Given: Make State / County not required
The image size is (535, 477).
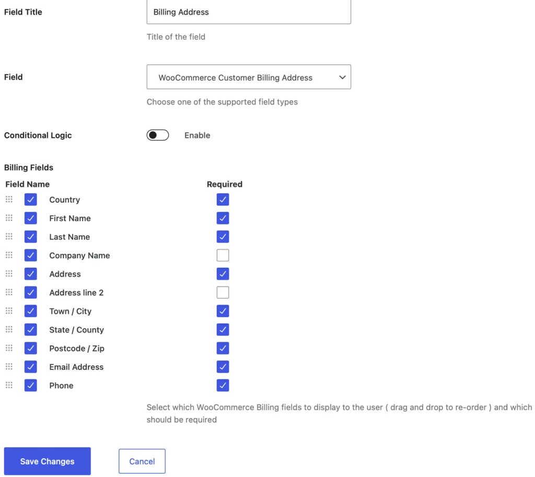Looking at the screenshot, I should coord(223,329).
